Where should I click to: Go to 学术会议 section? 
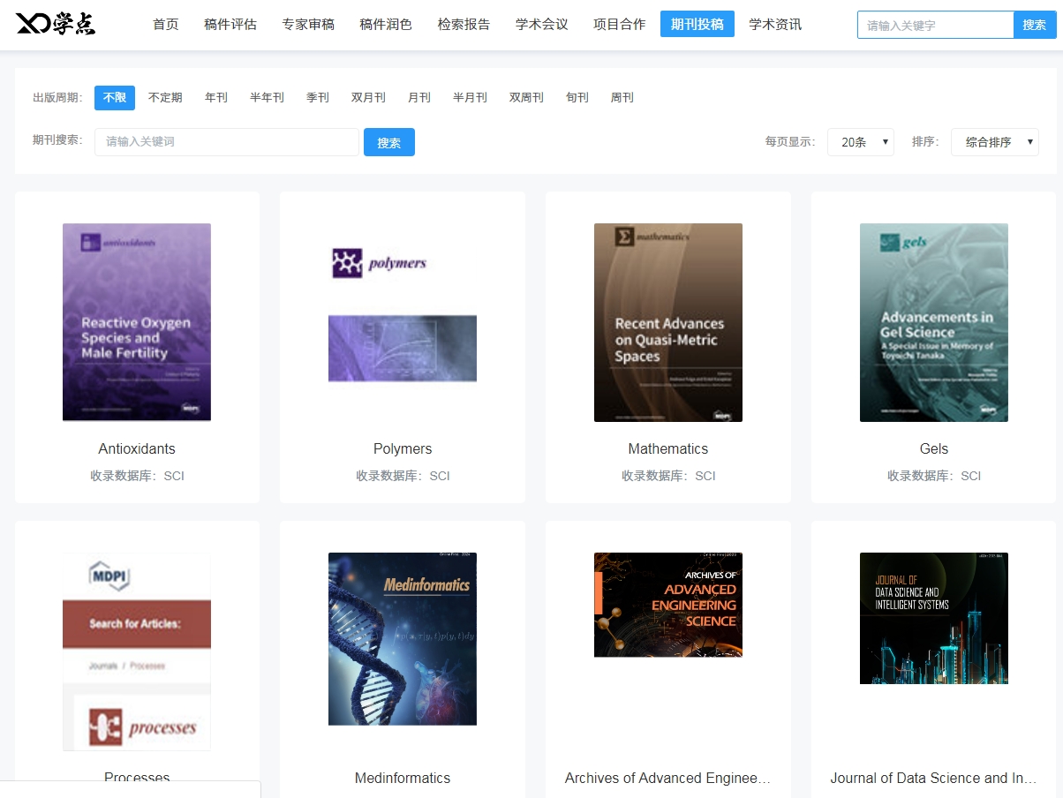click(541, 25)
